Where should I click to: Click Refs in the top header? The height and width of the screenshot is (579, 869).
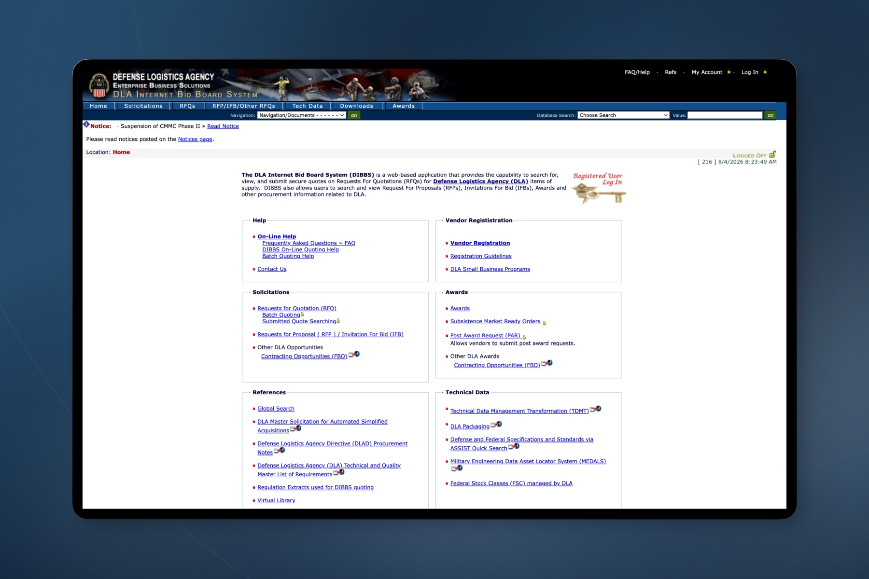[x=671, y=72]
